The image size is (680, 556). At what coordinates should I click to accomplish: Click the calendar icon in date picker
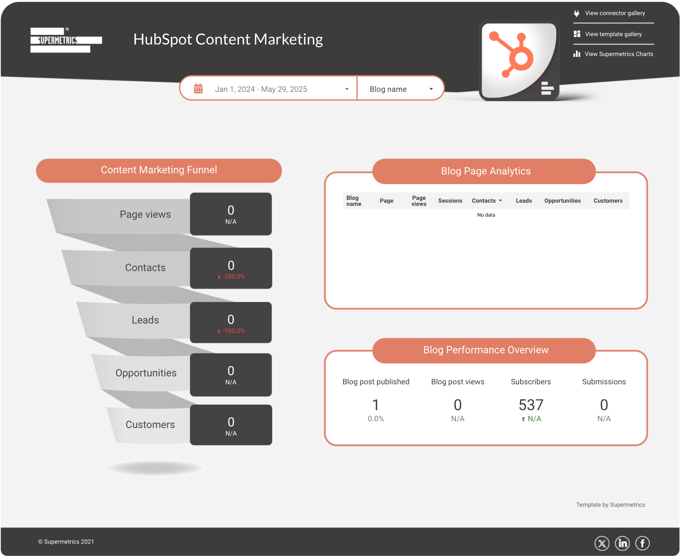(x=198, y=89)
